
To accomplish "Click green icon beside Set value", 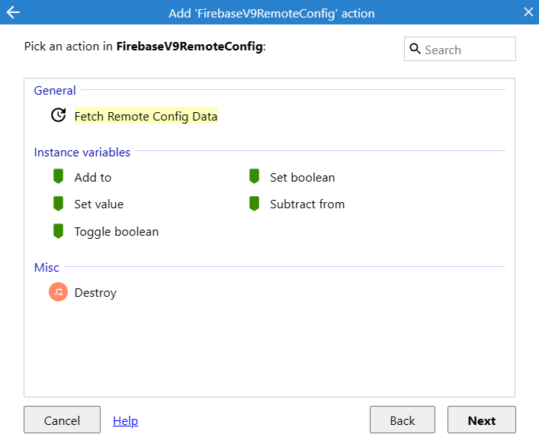I will [x=58, y=203].
